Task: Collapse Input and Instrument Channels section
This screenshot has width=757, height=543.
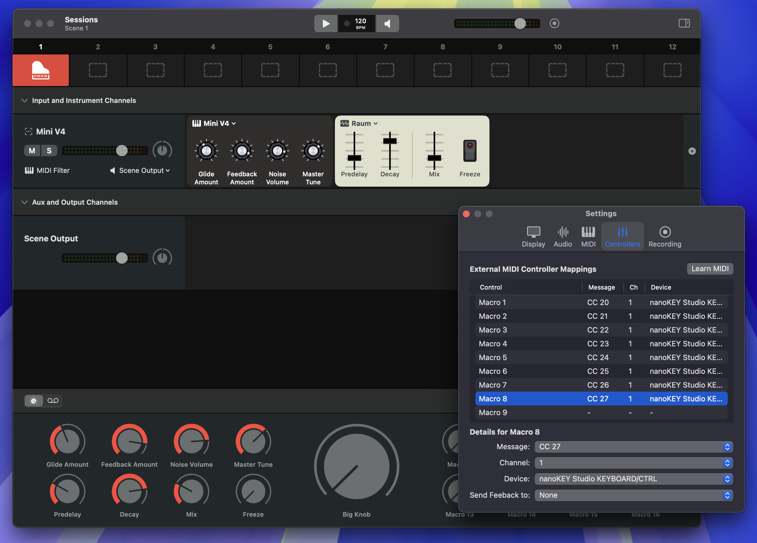Action: 24,100
